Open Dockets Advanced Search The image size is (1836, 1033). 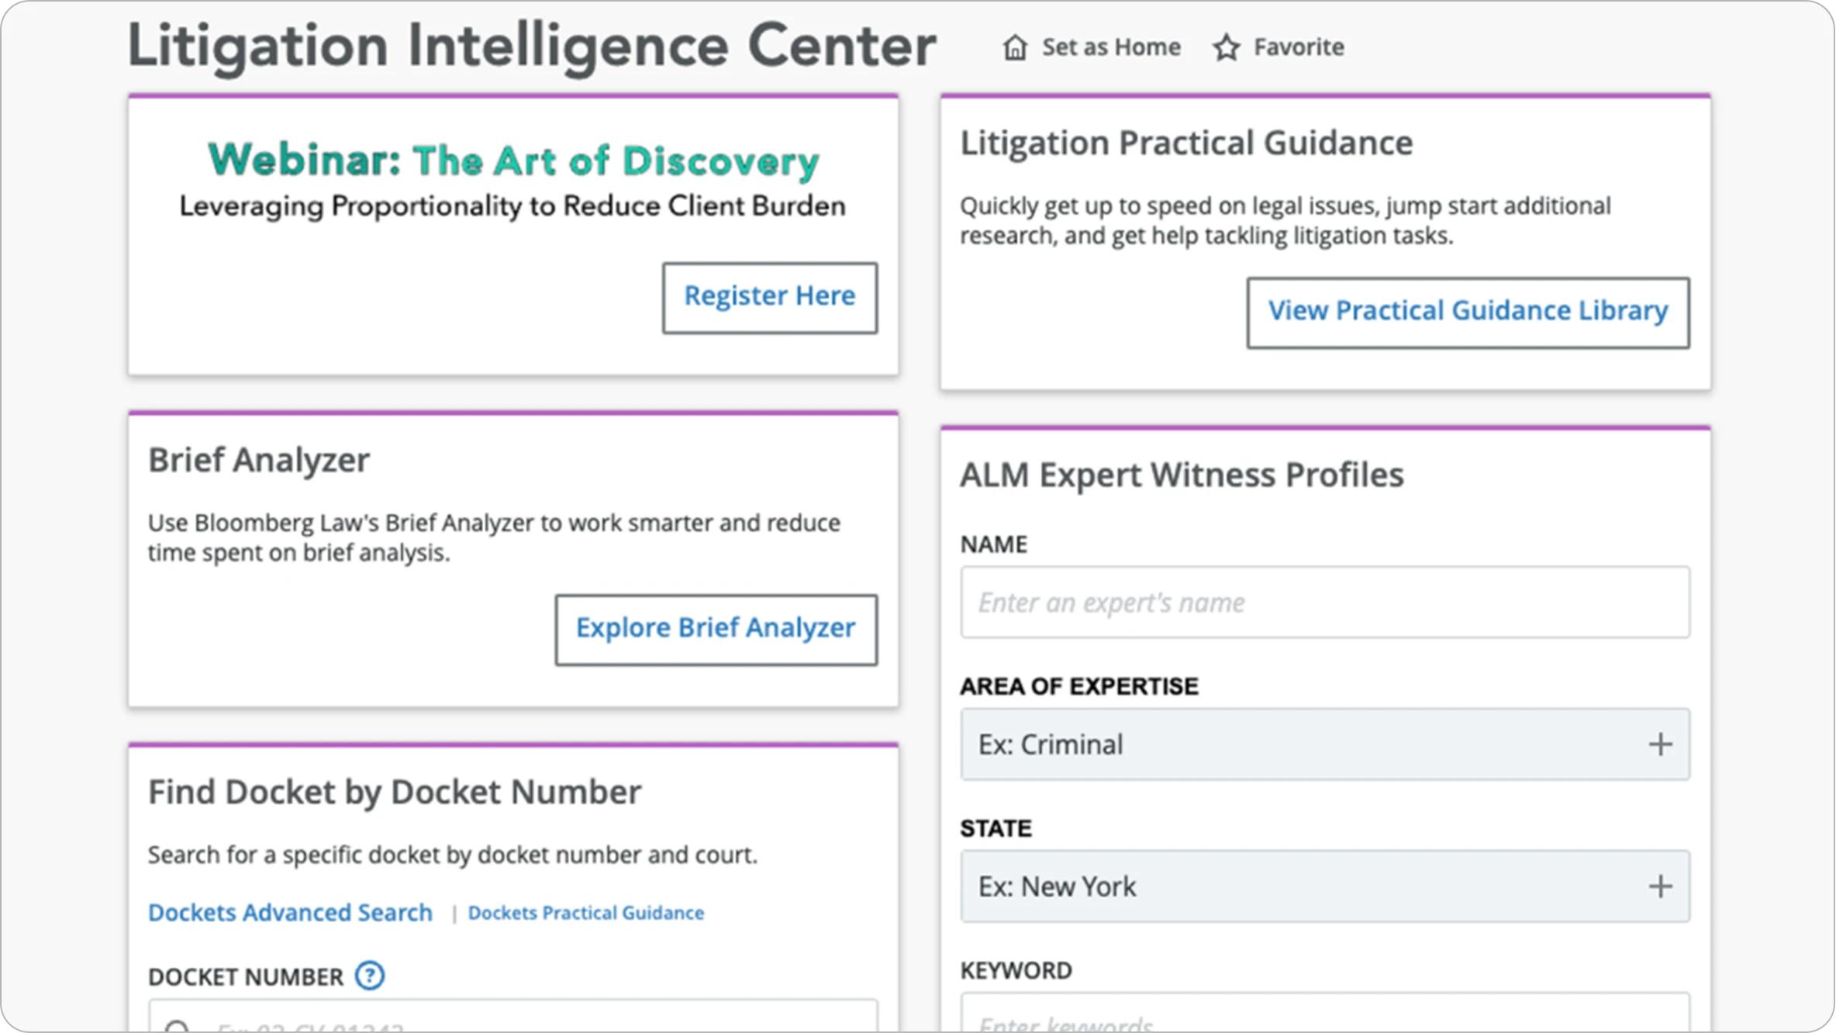290,912
